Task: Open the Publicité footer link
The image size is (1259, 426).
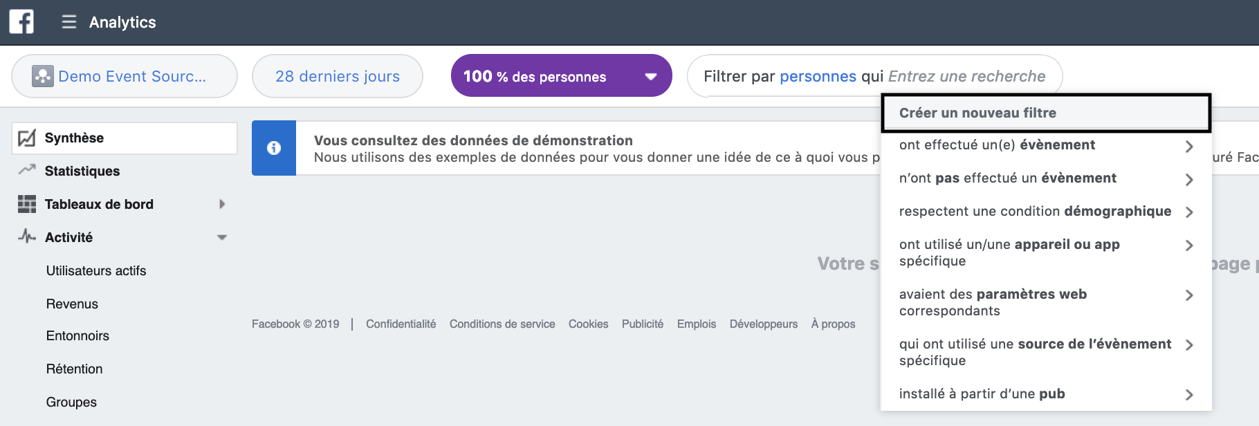Action: 642,324
